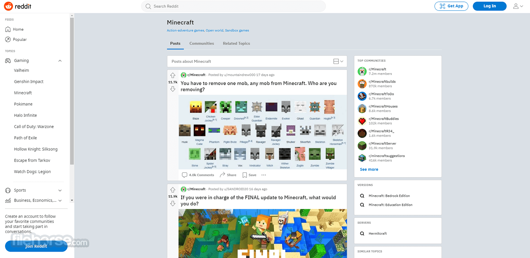Click the sidebar scrollbar up arrow
The image size is (530, 258).
coord(72,16)
